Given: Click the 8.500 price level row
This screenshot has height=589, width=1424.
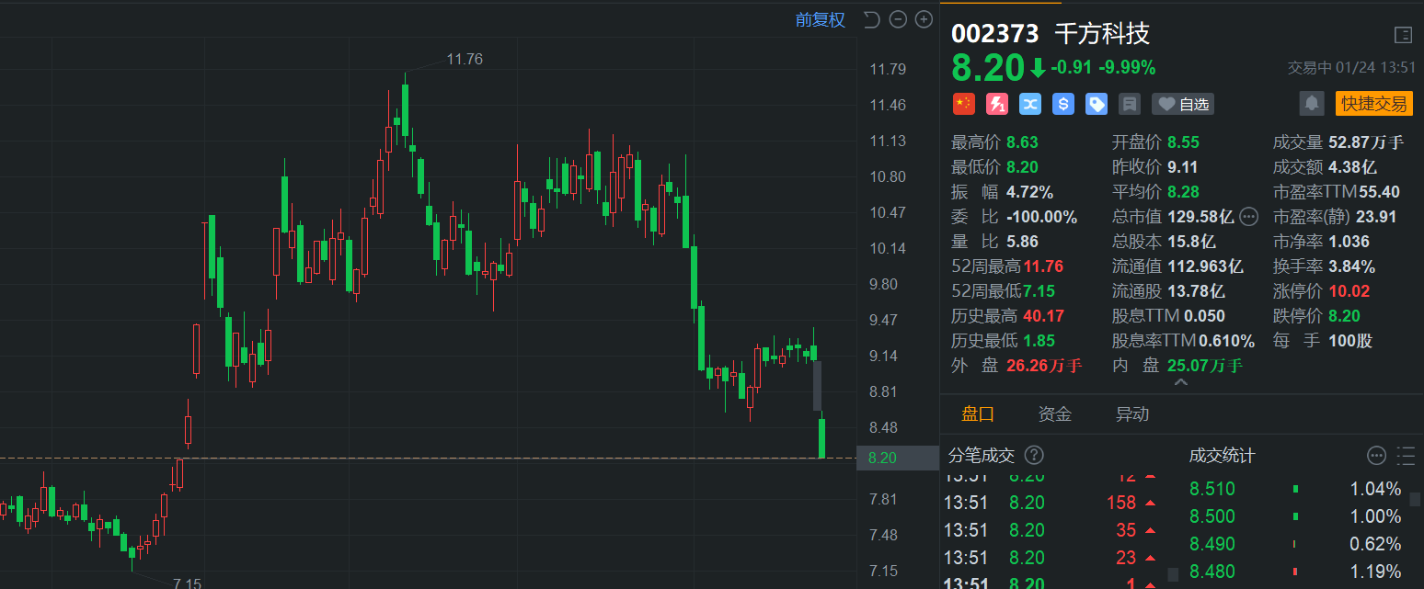Looking at the screenshot, I should point(1296,516).
